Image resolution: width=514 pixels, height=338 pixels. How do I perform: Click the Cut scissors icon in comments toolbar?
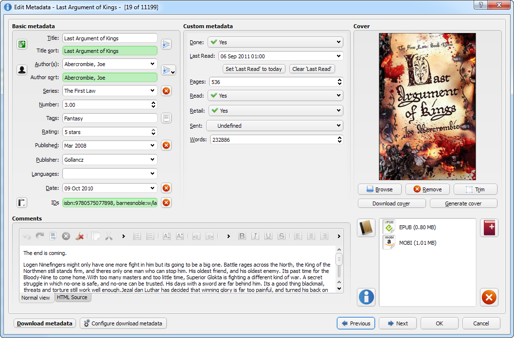coord(109,236)
